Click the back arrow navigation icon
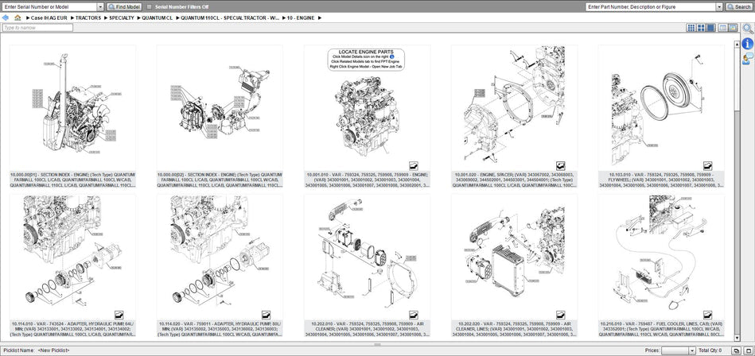 pyautogui.click(x=6, y=17)
